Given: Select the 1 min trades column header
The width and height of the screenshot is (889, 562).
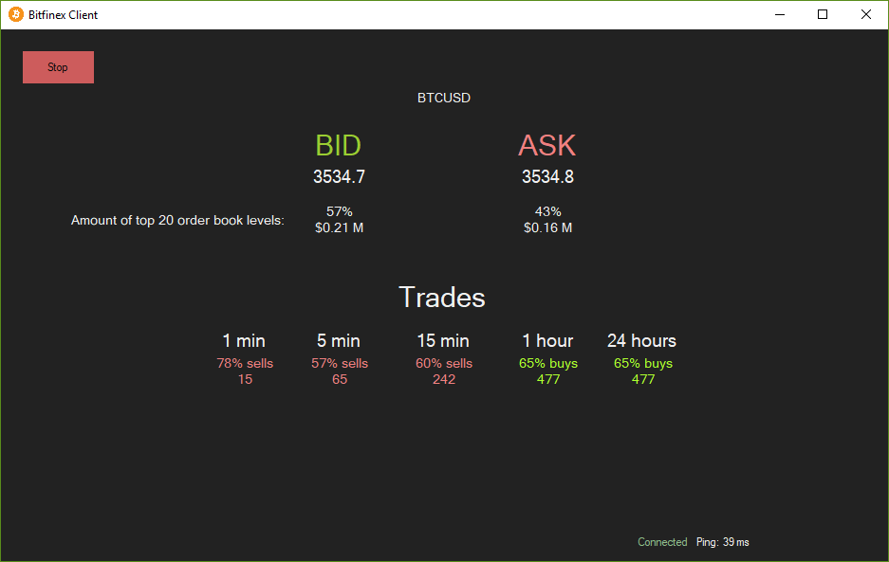Looking at the screenshot, I should (x=244, y=340).
